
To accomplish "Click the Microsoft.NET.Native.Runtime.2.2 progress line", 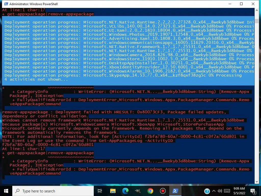I will 129,22.
